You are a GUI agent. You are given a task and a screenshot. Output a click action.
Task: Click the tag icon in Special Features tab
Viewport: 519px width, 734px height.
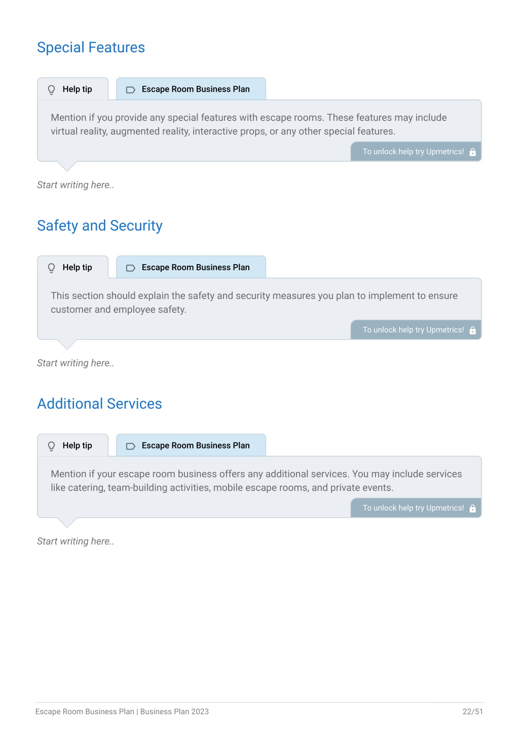click(130, 90)
